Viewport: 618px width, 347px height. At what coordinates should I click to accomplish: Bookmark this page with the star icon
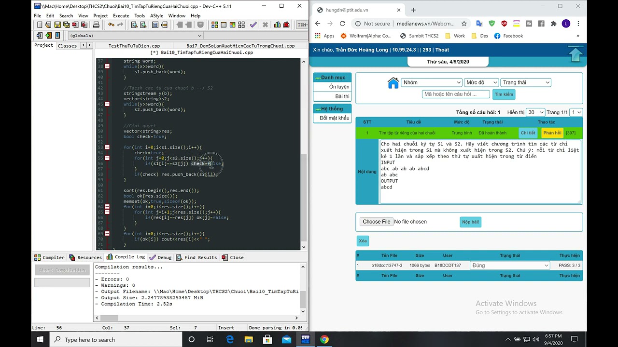tap(464, 24)
